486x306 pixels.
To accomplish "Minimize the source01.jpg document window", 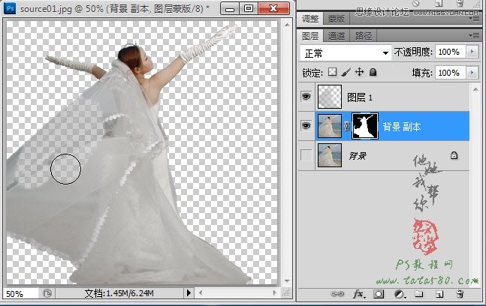I will (x=230, y=8).
